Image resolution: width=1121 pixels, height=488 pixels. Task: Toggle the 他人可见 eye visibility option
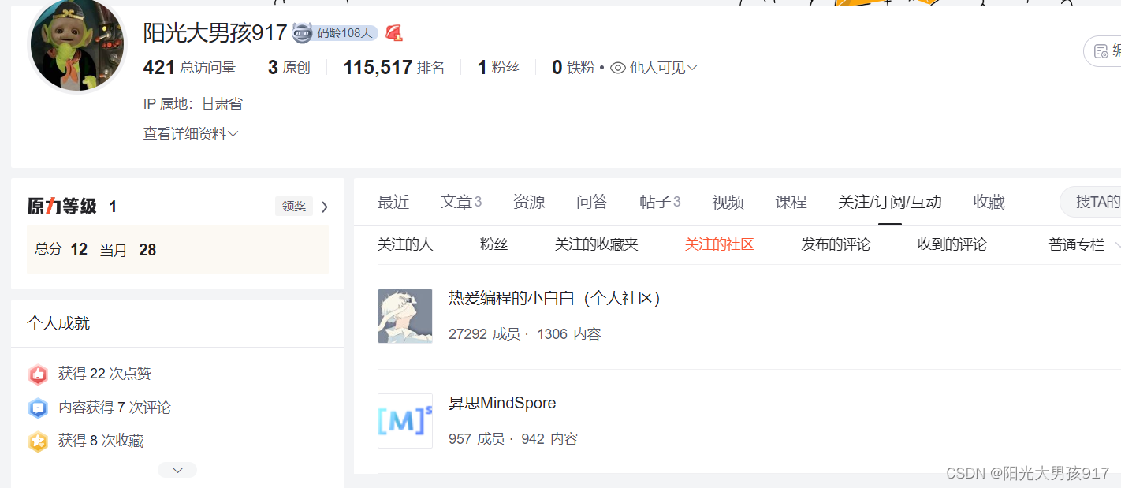[654, 68]
